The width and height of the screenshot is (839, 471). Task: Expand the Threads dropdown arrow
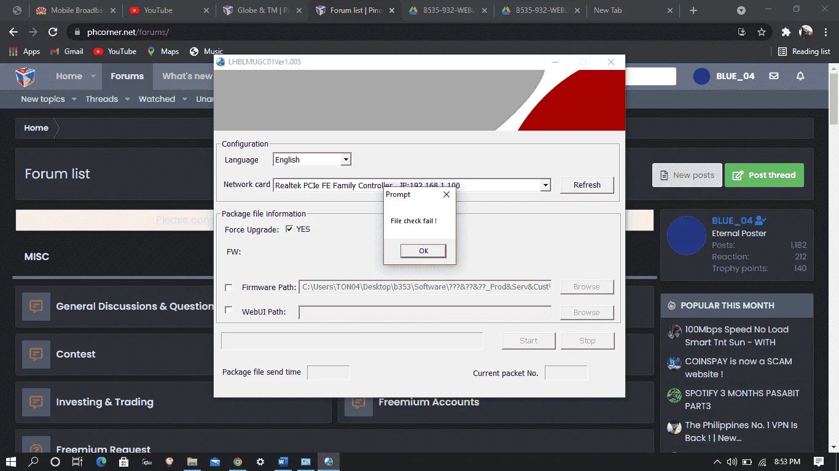click(128, 99)
